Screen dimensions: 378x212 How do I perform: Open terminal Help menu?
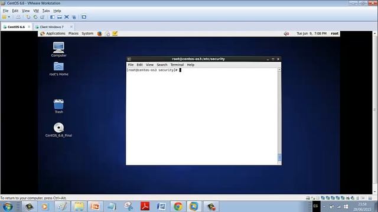pyautogui.click(x=190, y=65)
